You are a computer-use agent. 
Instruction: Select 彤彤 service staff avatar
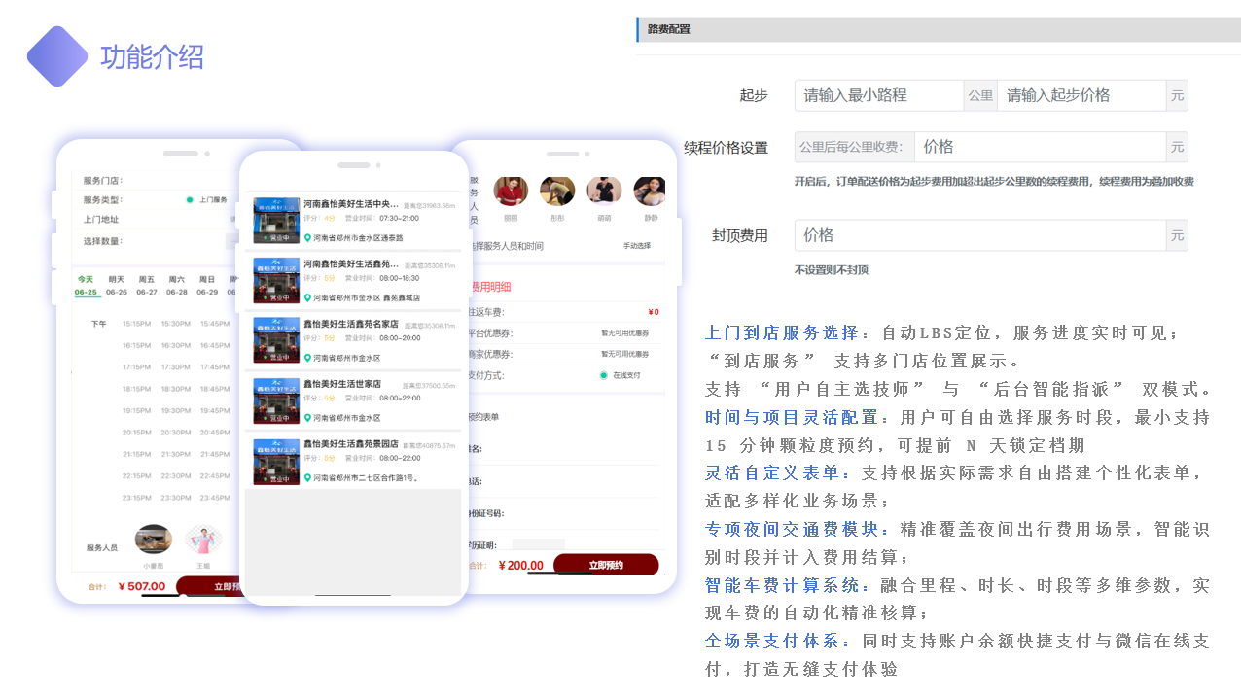[x=557, y=191]
